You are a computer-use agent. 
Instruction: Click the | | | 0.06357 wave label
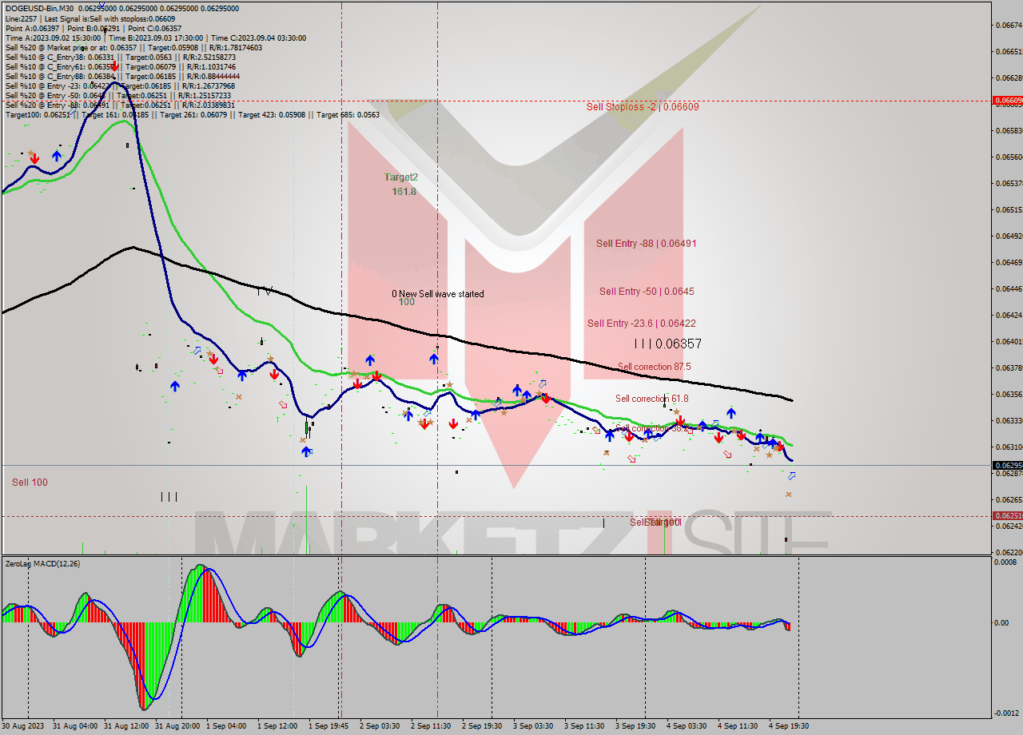point(667,344)
